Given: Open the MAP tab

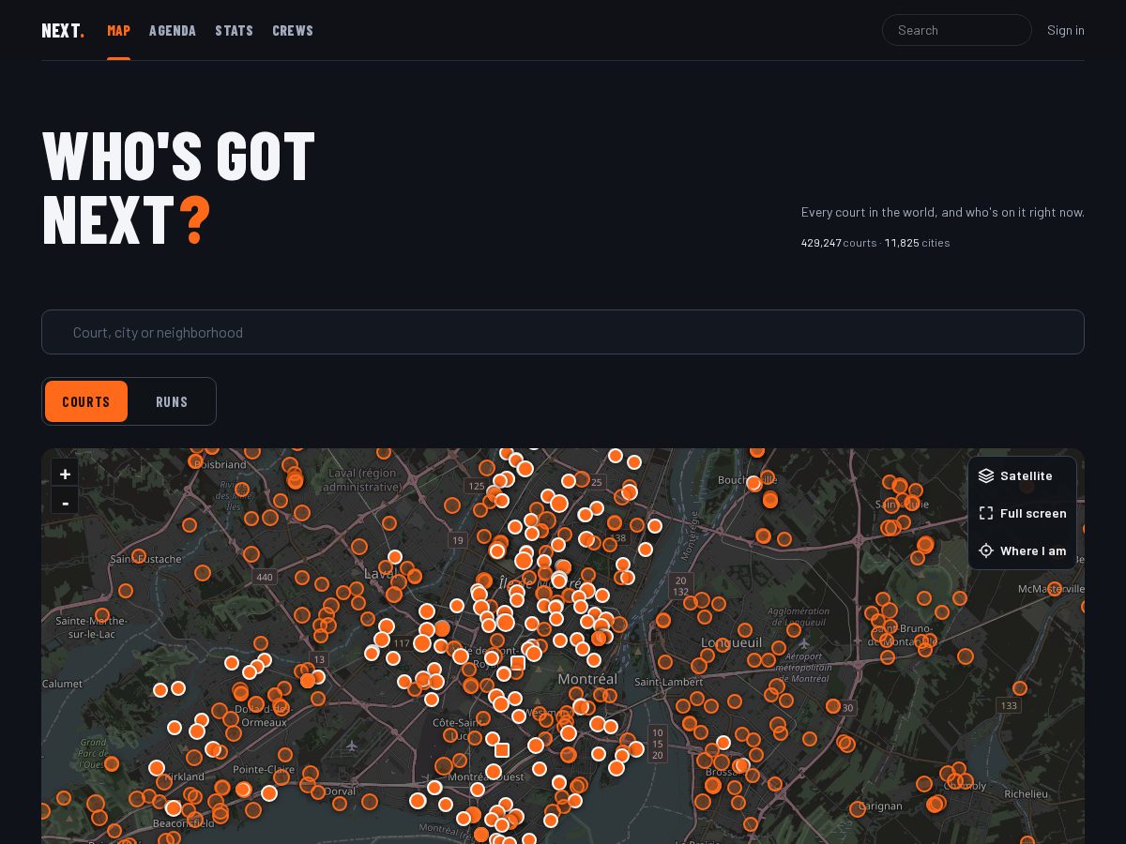Looking at the screenshot, I should (118, 30).
